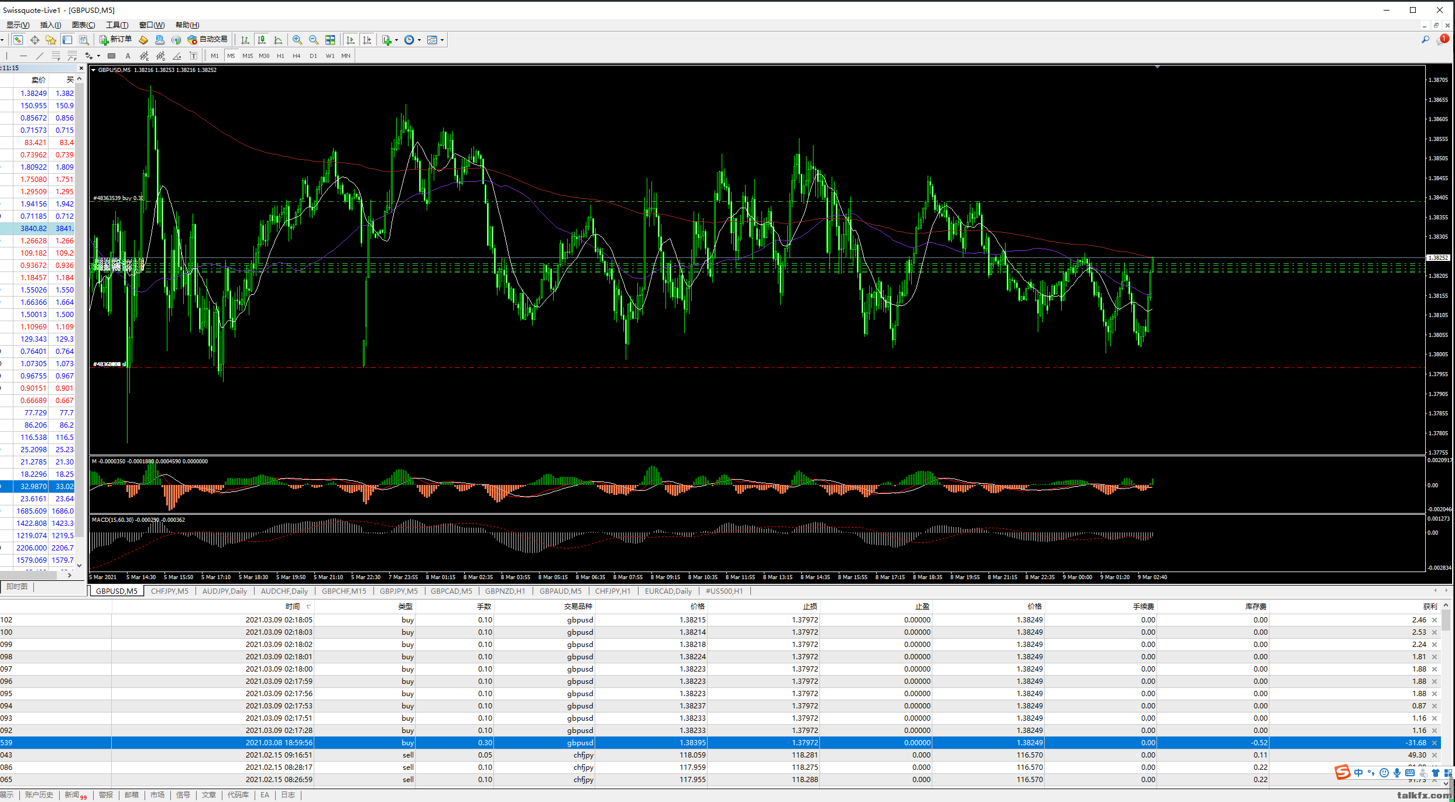Screen dimensions: 1455x802
Task: Click the add indicators green-plus icon
Action: coord(387,40)
